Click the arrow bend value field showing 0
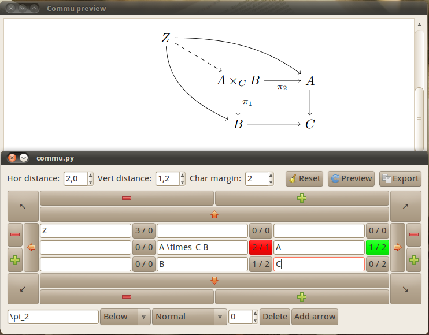The height and width of the screenshot is (335, 429). pyautogui.click(x=241, y=317)
